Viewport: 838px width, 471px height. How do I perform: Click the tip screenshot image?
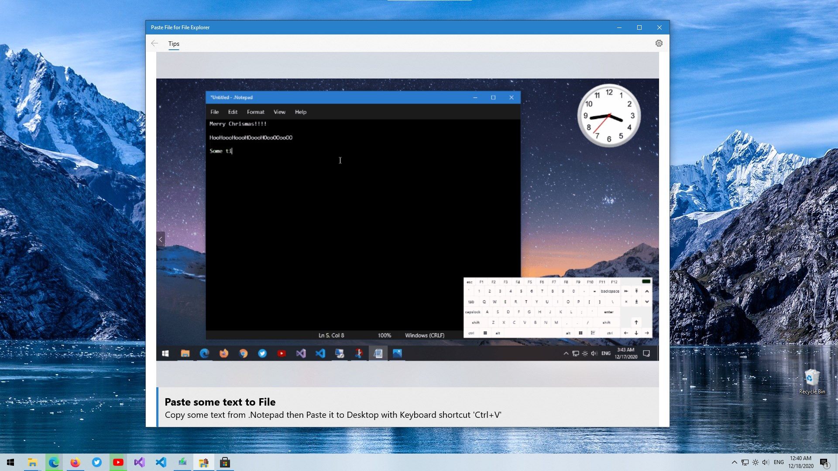pos(407,219)
